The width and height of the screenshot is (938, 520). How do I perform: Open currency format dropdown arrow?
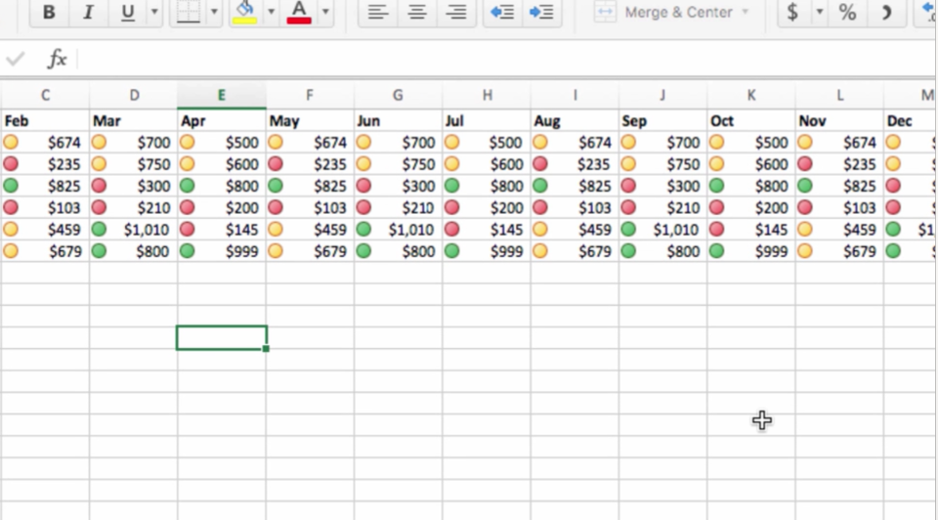coord(820,12)
